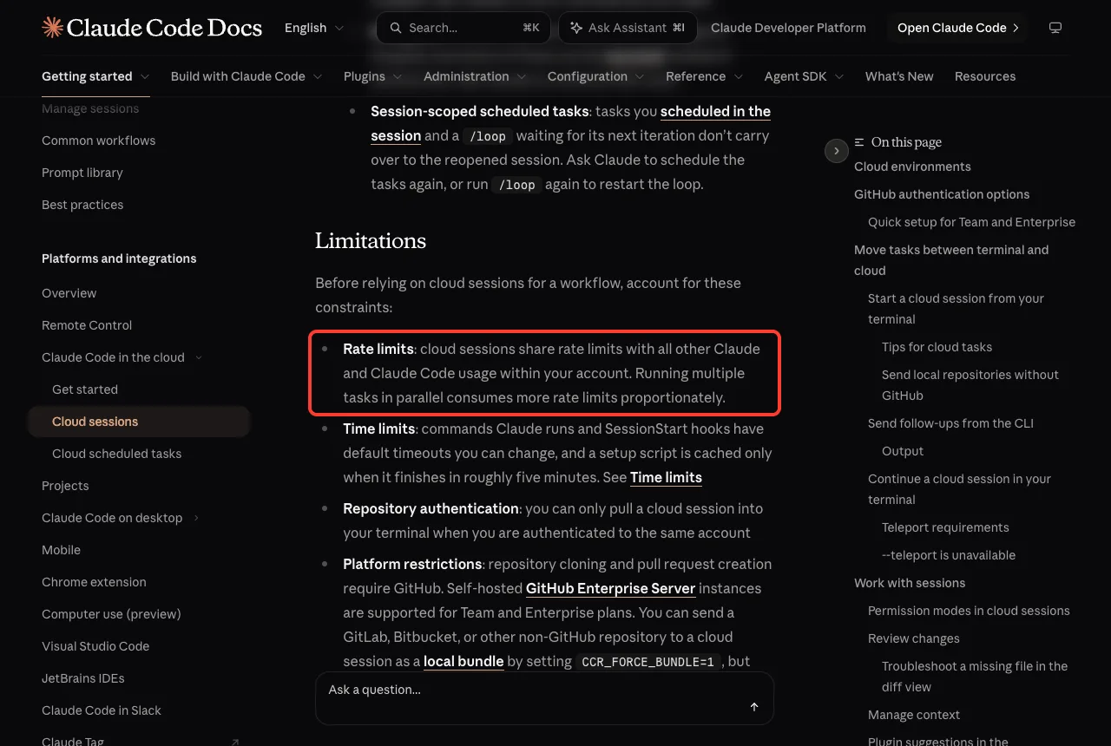Jump to Review changes section

[914, 638]
